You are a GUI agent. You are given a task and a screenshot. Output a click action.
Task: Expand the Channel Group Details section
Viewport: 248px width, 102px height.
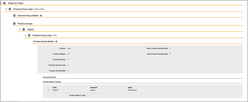tap(14, 16)
